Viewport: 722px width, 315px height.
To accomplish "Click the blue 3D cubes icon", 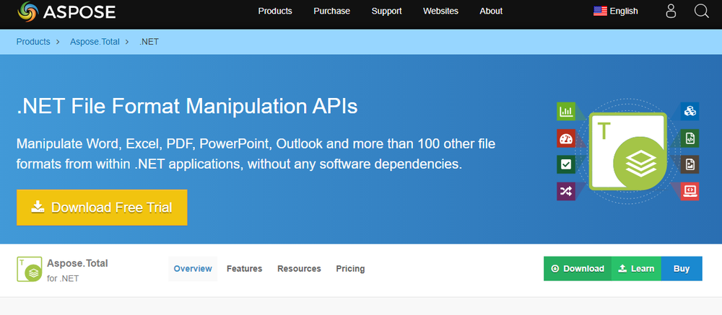I will pos(690,111).
